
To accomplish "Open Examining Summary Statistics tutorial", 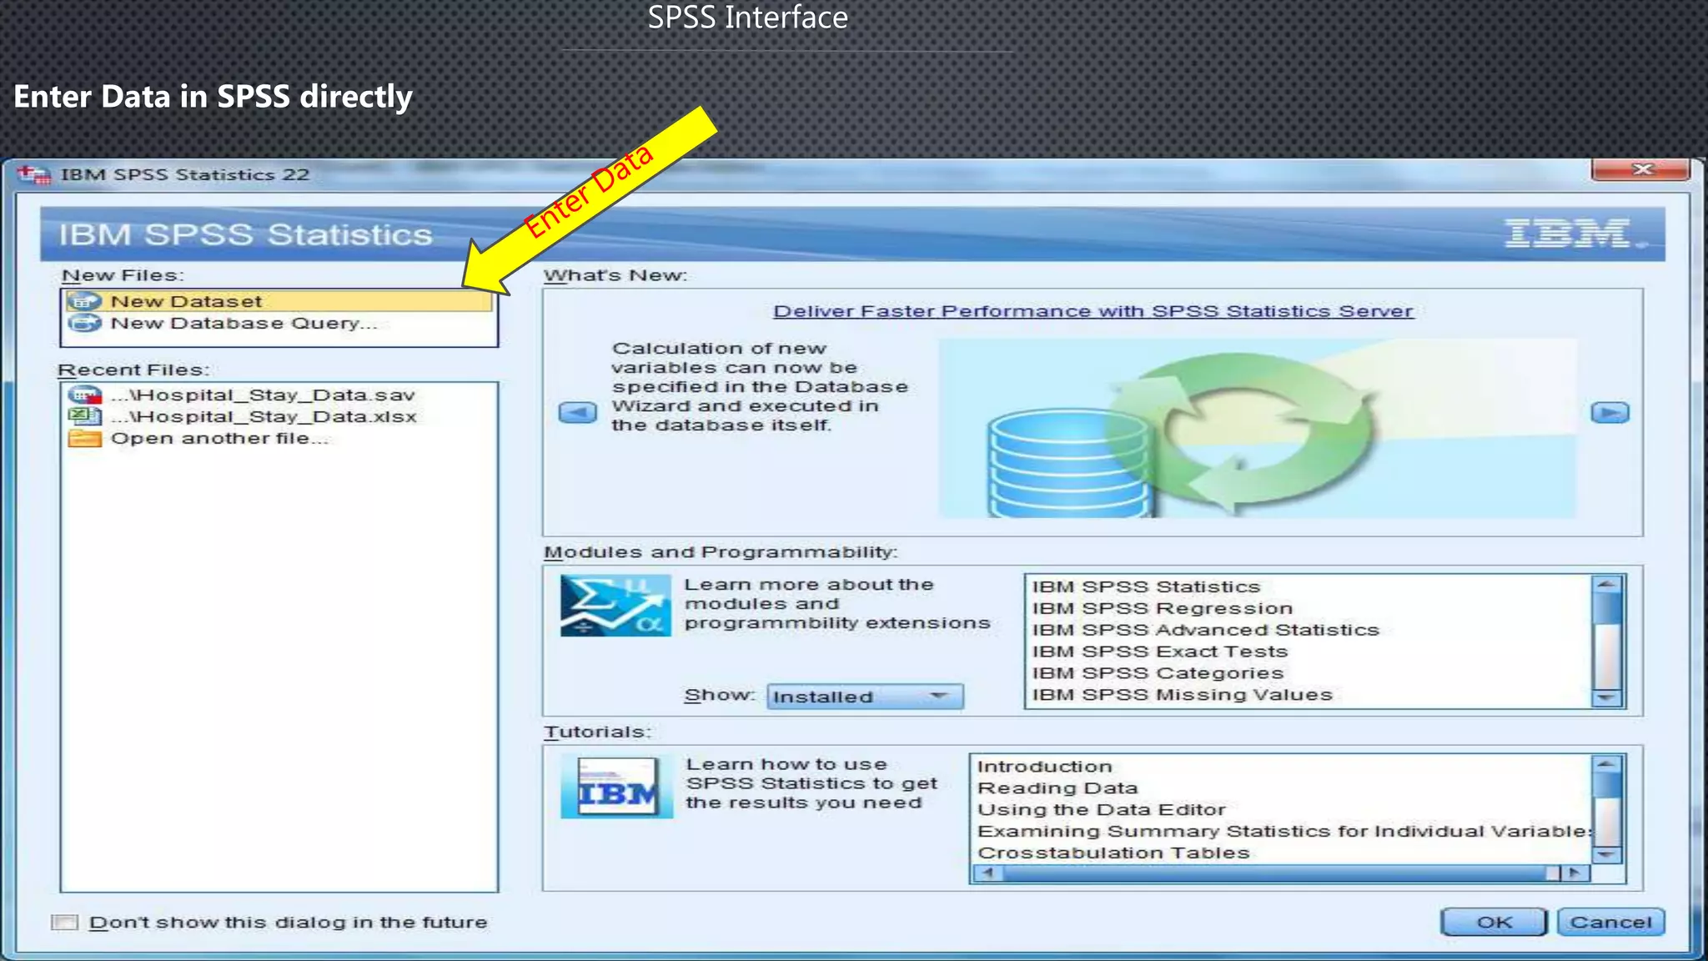I will pyautogui.click(x=1284, y=831).
